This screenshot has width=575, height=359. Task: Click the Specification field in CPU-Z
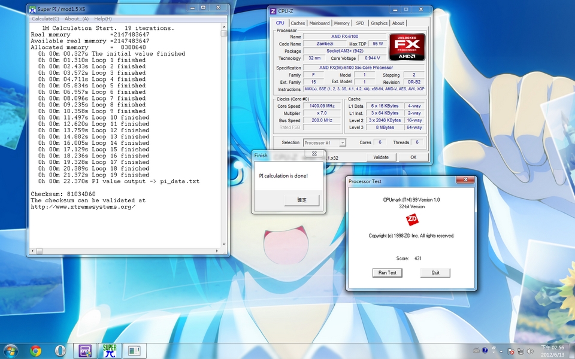tap(364, 68)
